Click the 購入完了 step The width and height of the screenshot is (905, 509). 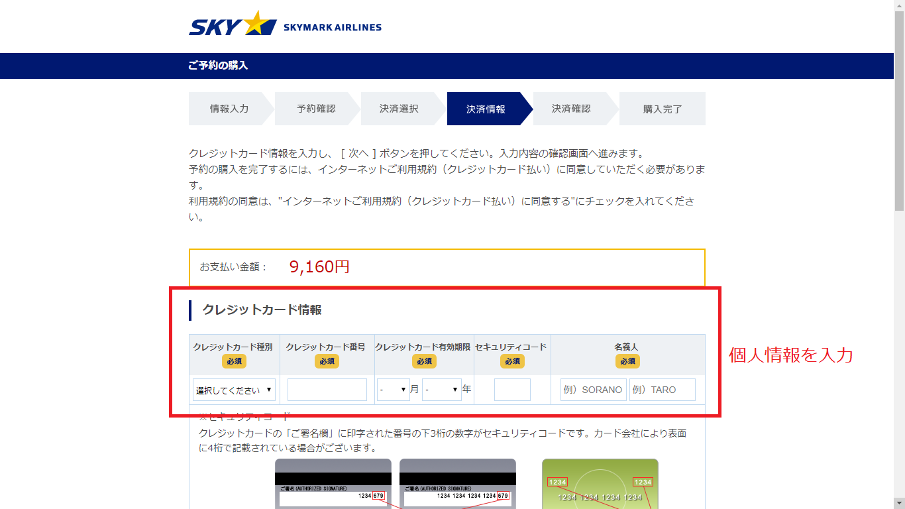[x=662, y=109]
